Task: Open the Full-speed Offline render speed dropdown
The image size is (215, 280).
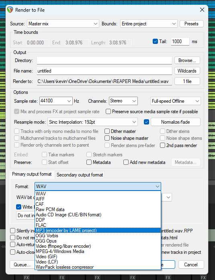Action: tap(176, 101)
